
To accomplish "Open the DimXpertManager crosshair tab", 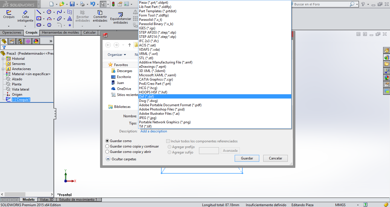I will pyautogui.click(x=28, y=41).
